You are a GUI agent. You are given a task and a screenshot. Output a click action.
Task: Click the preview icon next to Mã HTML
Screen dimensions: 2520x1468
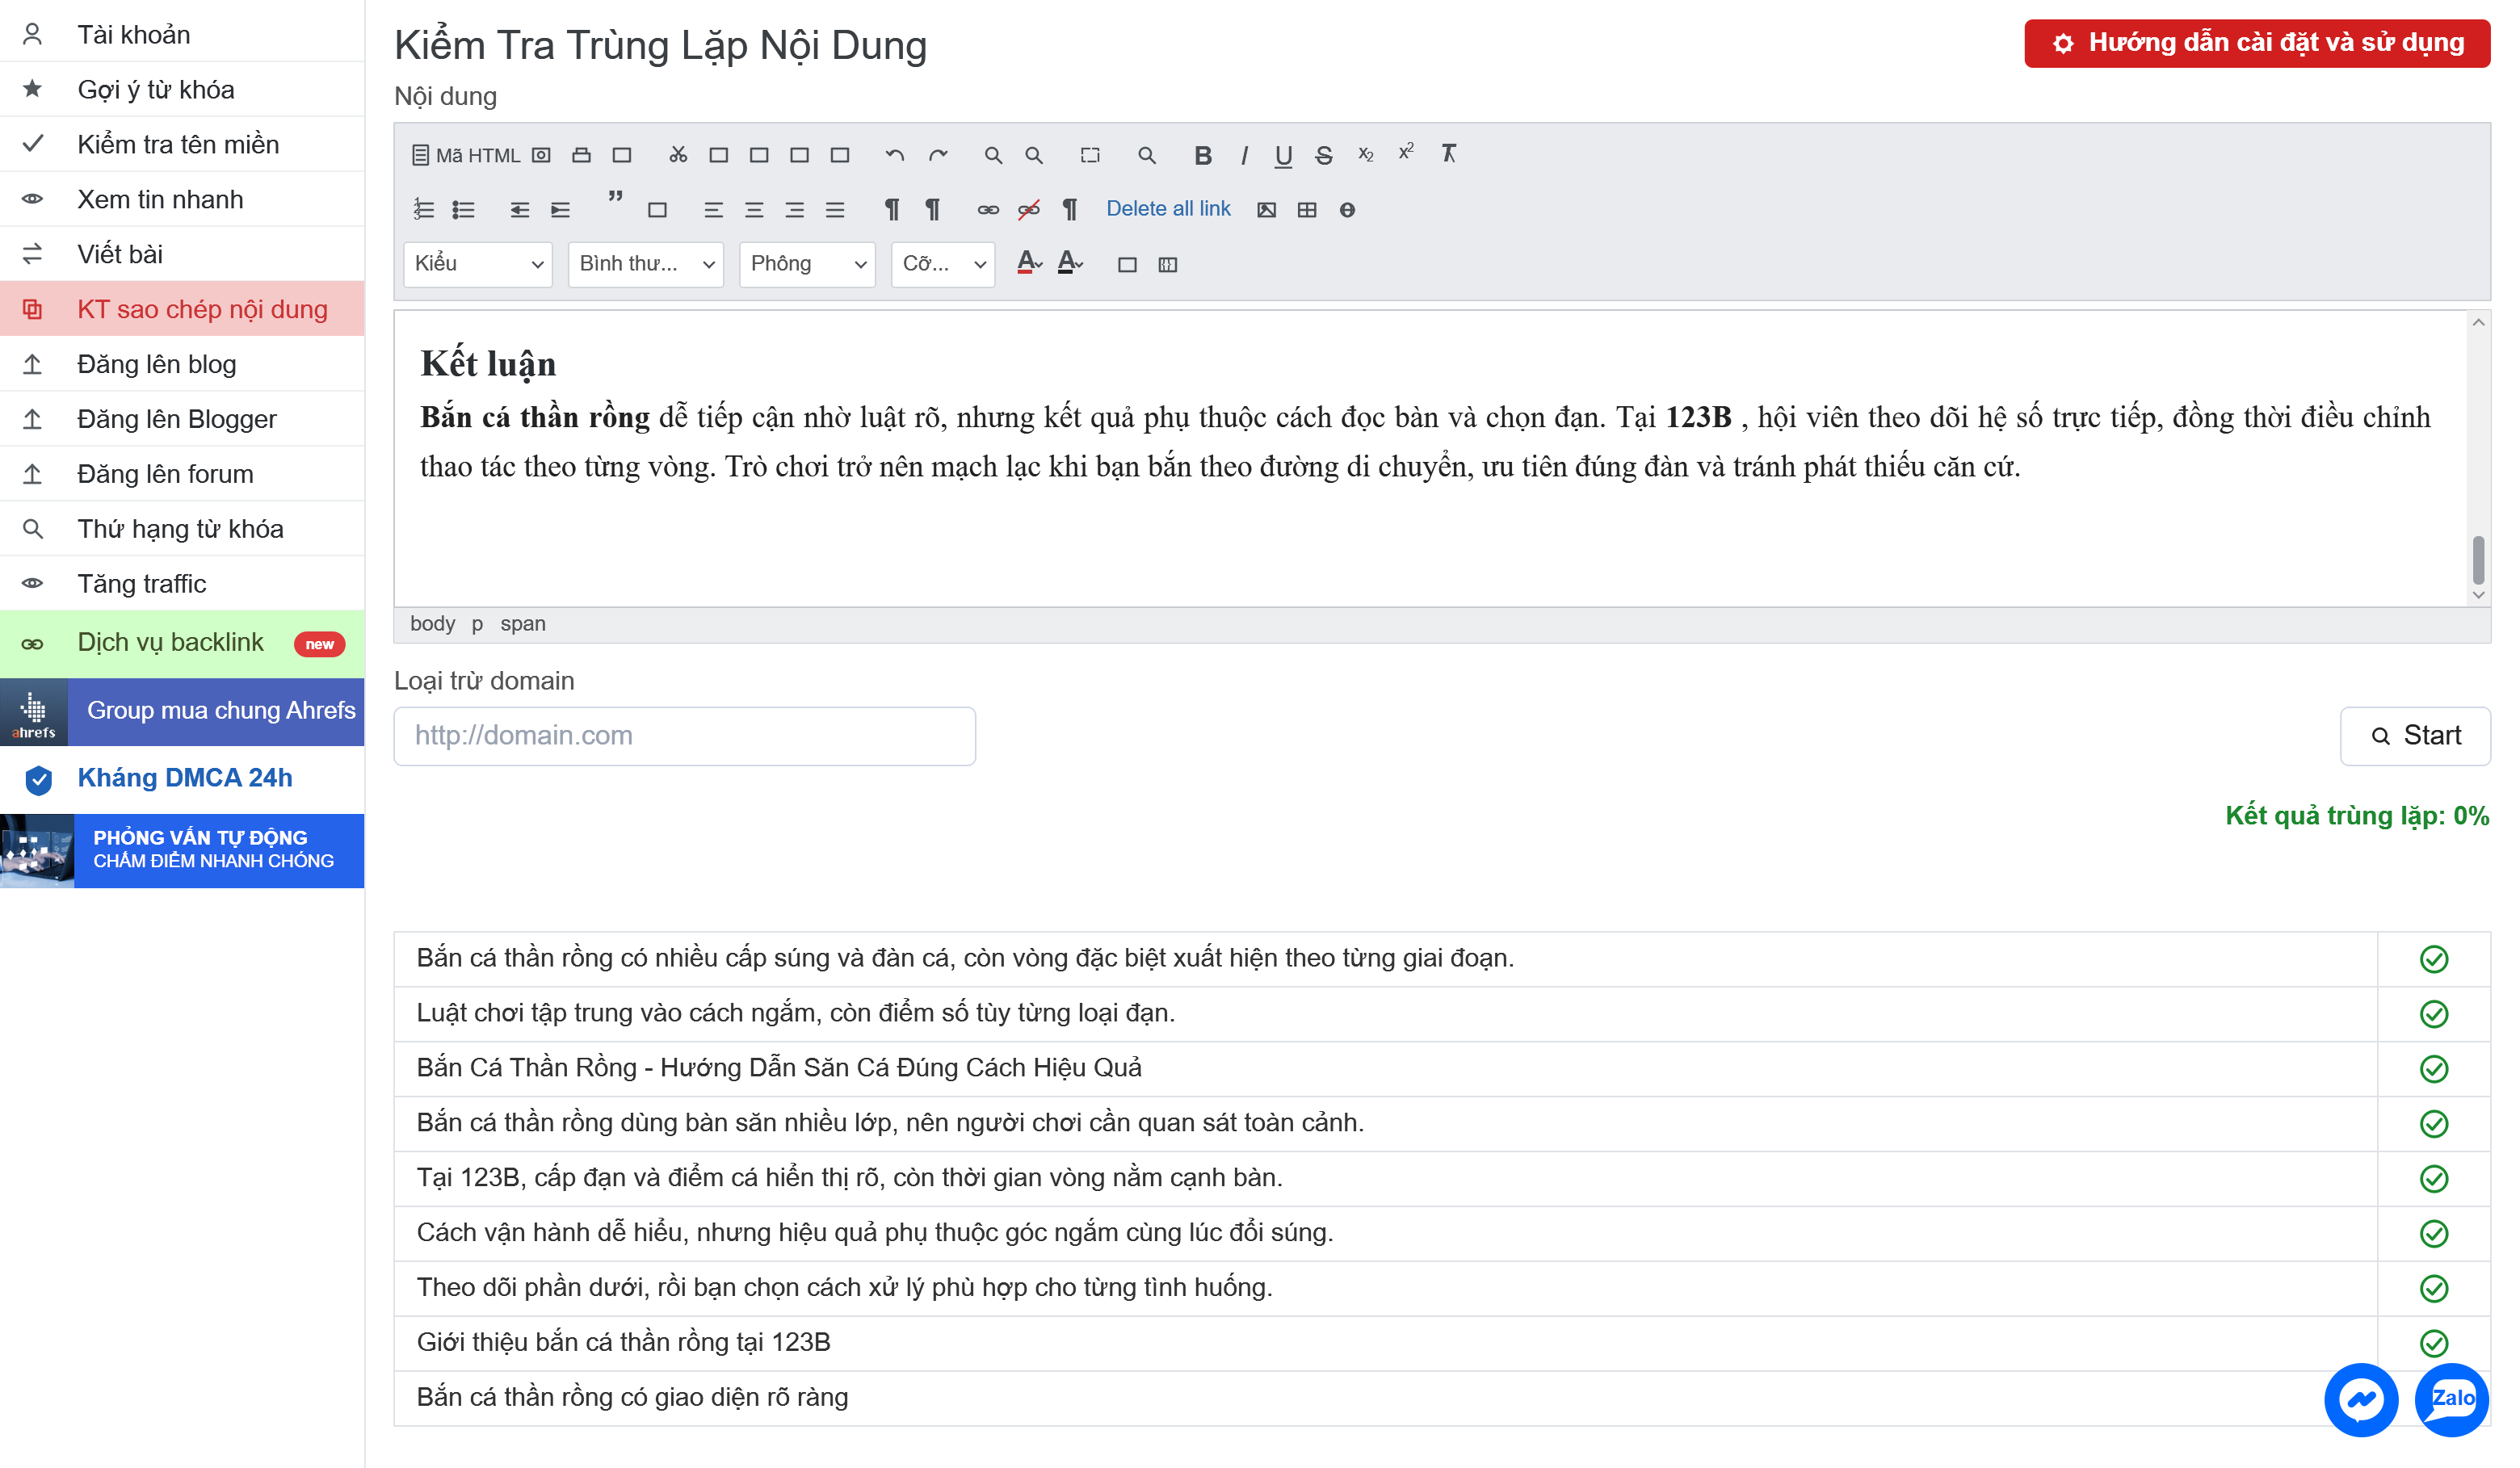(541, 155)
